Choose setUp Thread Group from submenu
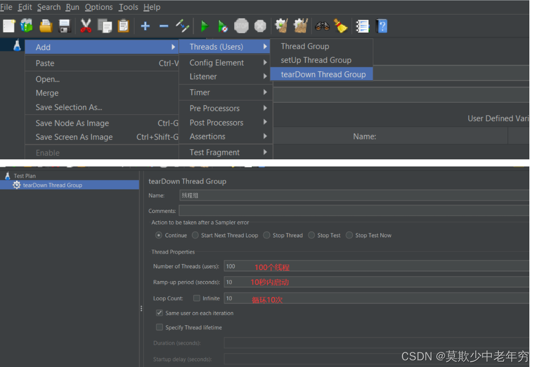 coord(321,60)
